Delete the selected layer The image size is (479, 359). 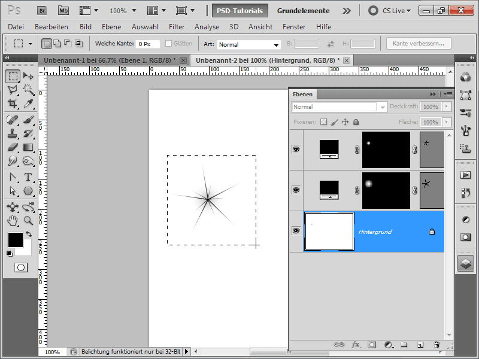[x=436, y=345]
